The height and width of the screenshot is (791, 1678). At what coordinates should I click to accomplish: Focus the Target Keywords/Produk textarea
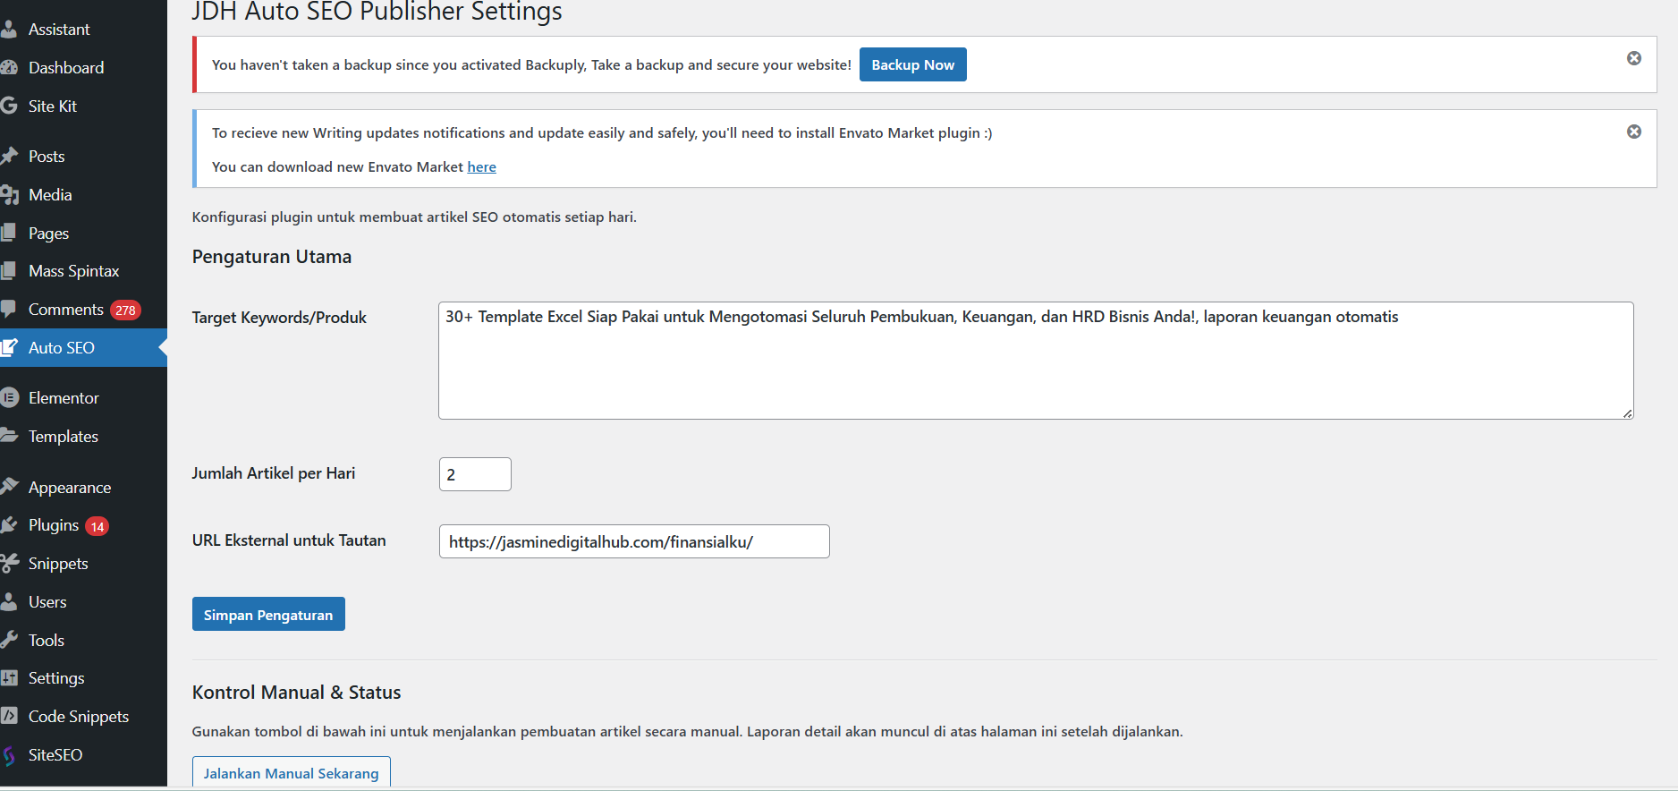(x=1036, y=361)
